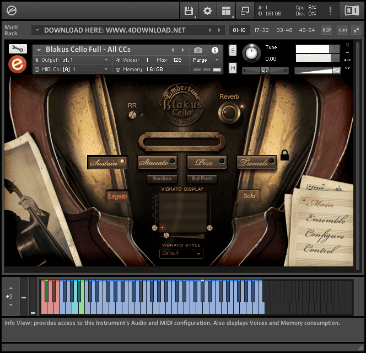Enable the Pizz articulation

point(207,162)
